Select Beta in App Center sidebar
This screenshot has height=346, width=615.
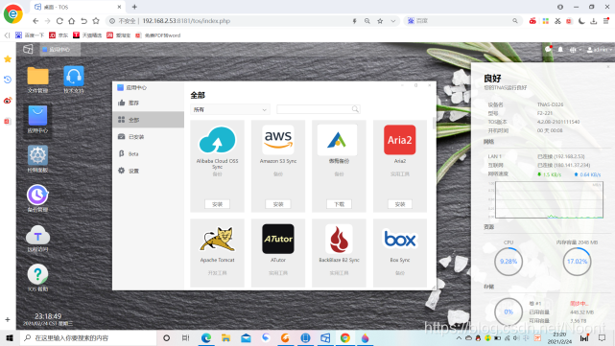point(149,153)
